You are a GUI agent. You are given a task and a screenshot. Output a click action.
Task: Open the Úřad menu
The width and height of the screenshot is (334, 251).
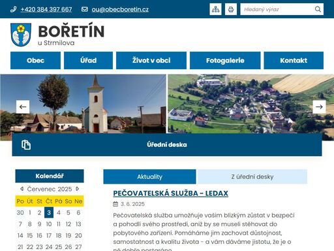(x=88, y=60)
